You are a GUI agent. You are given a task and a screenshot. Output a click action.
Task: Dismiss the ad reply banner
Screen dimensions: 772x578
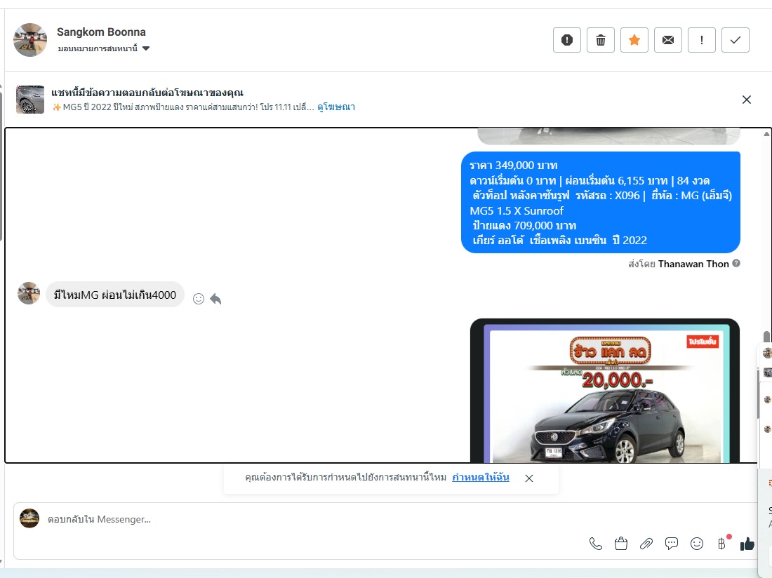coord(747,100)
